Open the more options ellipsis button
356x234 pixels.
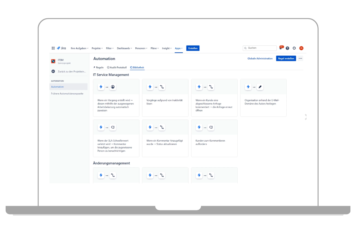(x=300, y=59)
